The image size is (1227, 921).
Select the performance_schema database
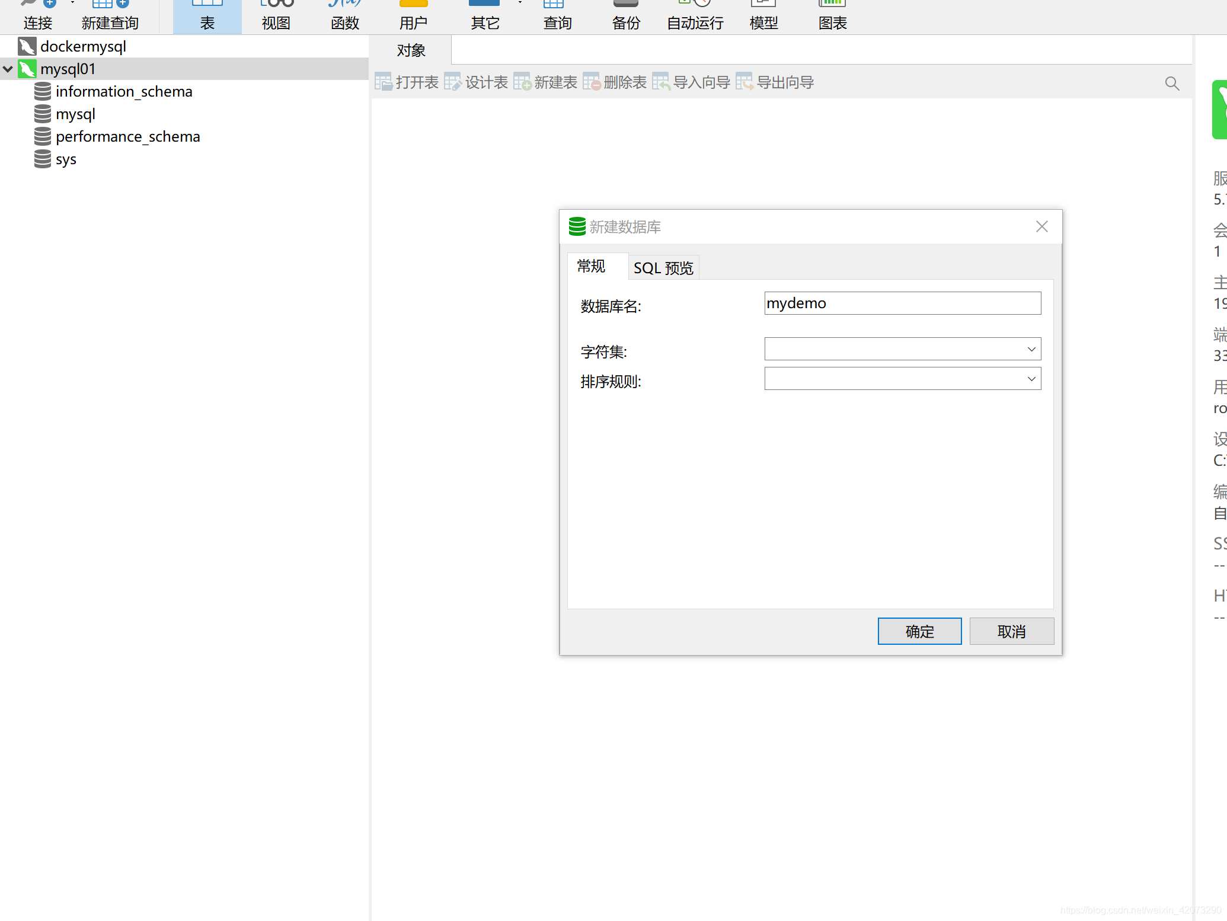(x=127, y=136)
